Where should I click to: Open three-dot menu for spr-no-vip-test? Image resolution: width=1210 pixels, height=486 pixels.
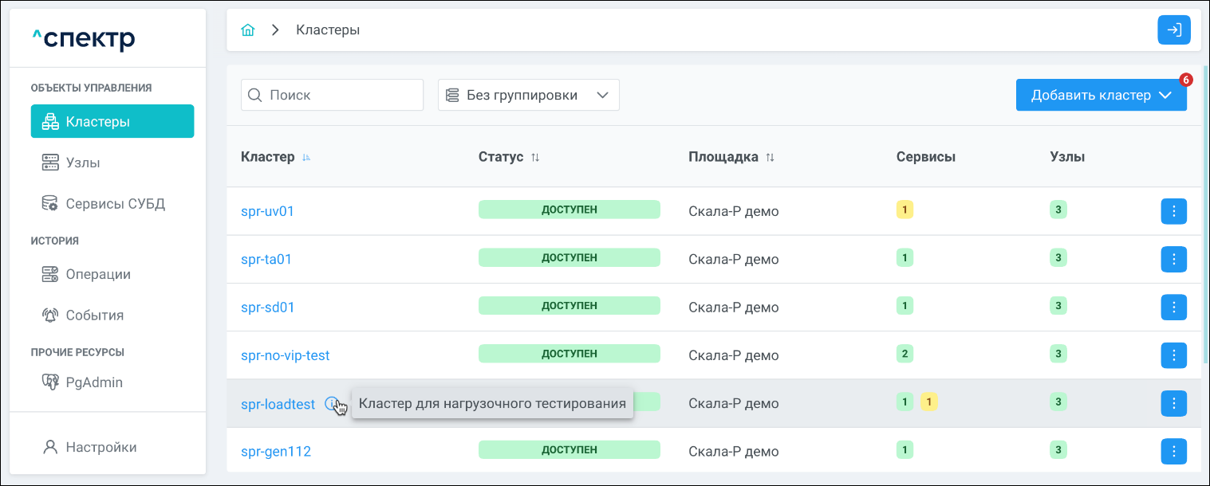pos(1173,355)
